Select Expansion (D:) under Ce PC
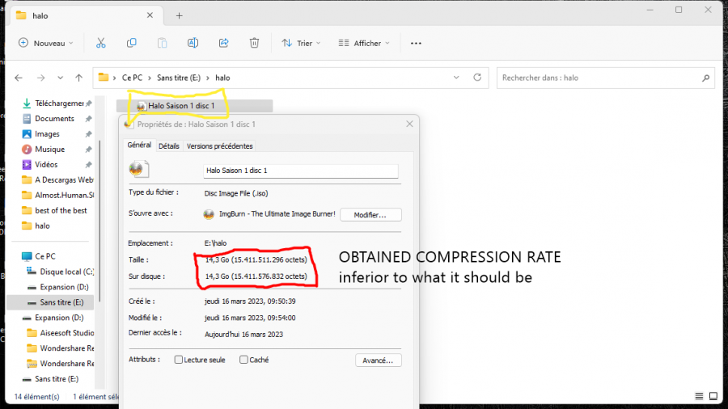The height and width of the screenshot is (409, 728). tap(61, 287)
